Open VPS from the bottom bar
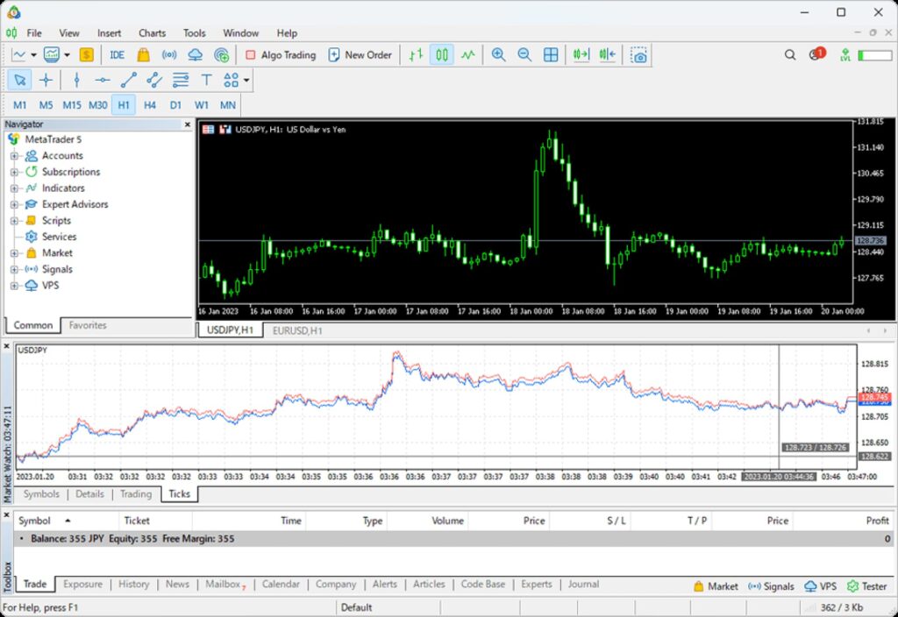The width and height of the screenshot is (898, 617). pyautogui.click(x=820, y=586)
